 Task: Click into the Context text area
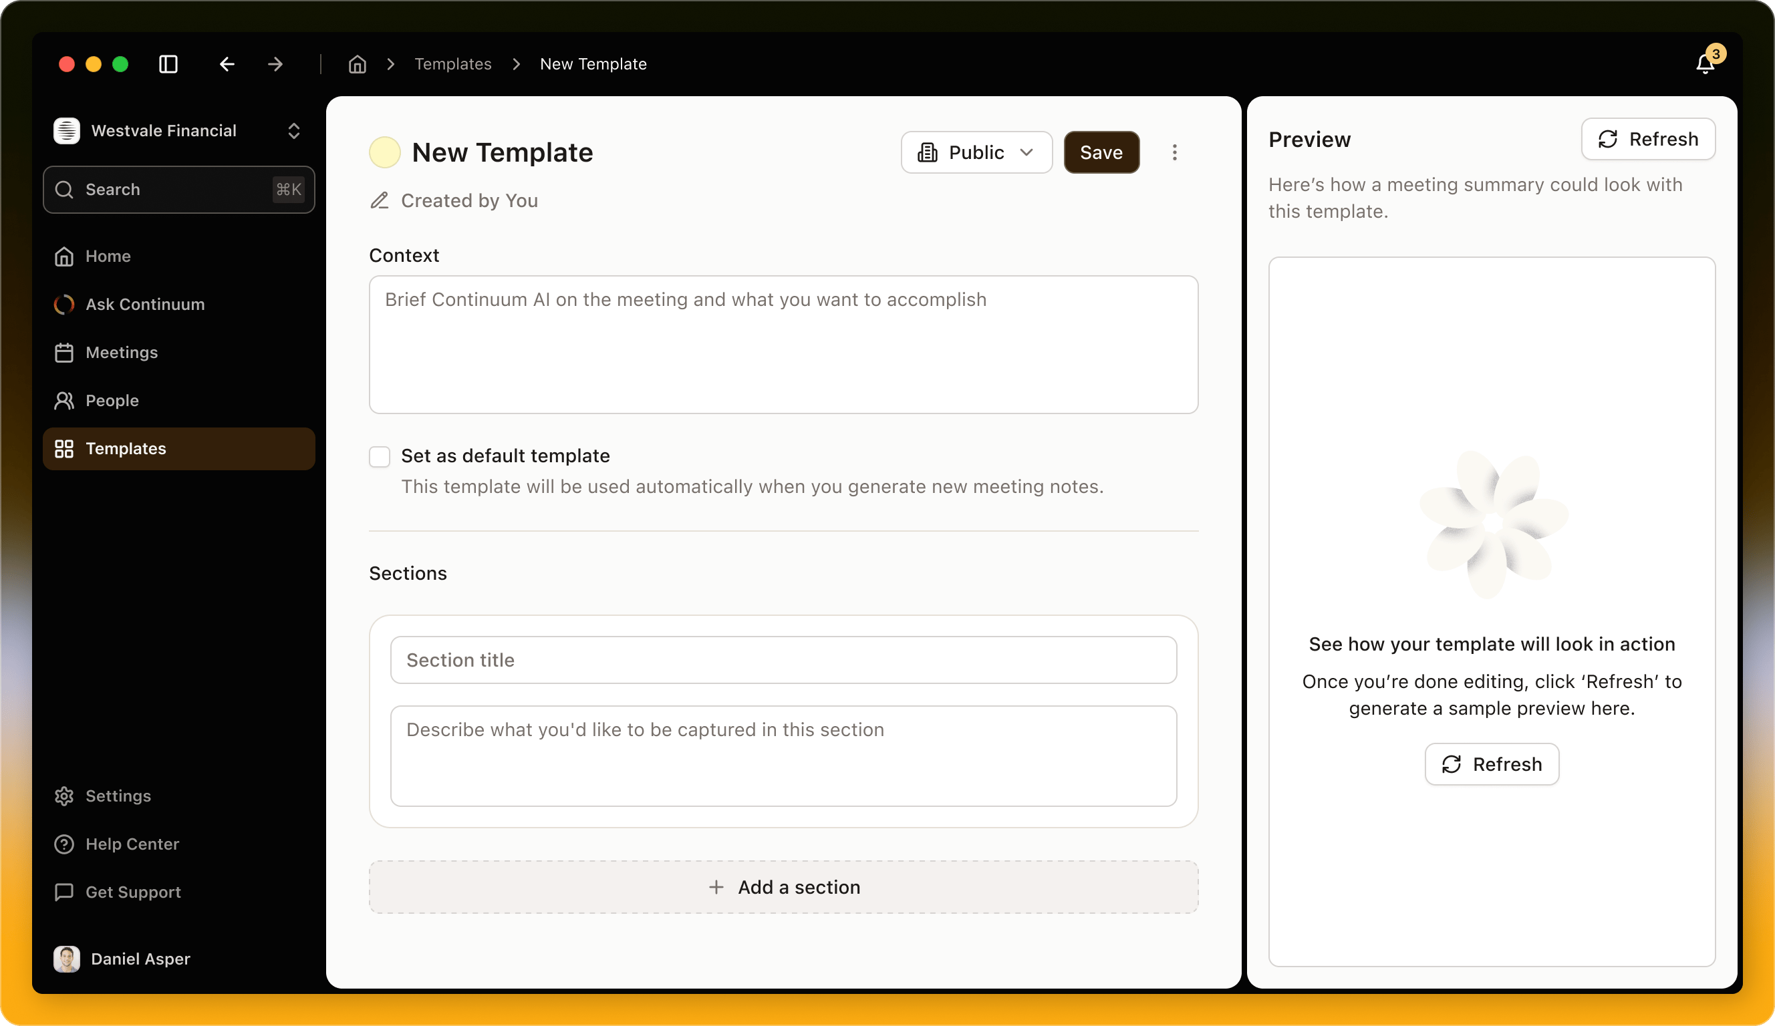coord(783,345)
